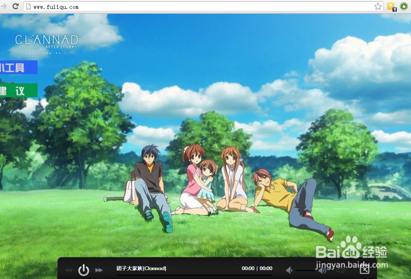Focus the address bar showing www.fuliqu.com
The image size is (411, 279).
(197, 7)
